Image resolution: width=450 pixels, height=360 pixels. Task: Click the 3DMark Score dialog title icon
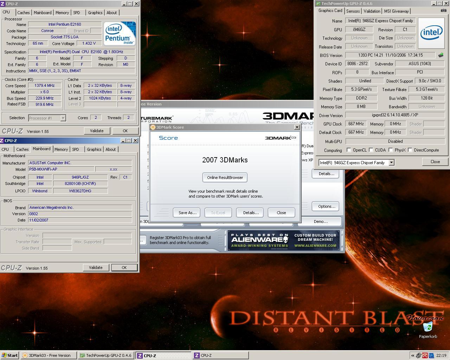[x=153, y=127]
